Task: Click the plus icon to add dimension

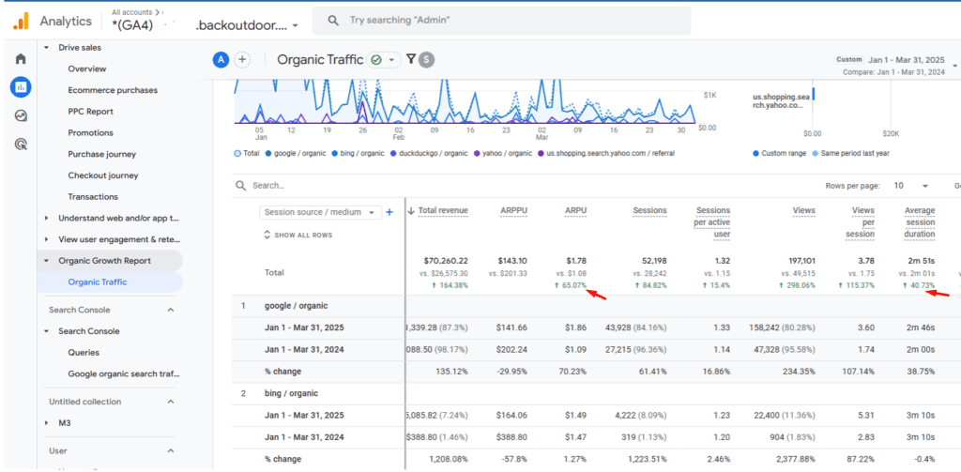Action: pyautogui.click(x=389, y=213)
